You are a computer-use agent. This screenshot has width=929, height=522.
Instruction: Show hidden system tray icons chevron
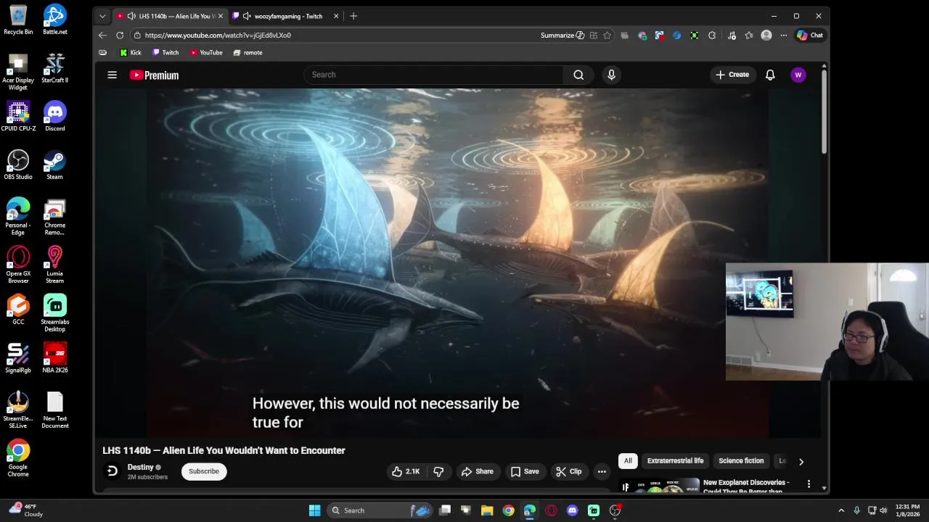(841, 510)
